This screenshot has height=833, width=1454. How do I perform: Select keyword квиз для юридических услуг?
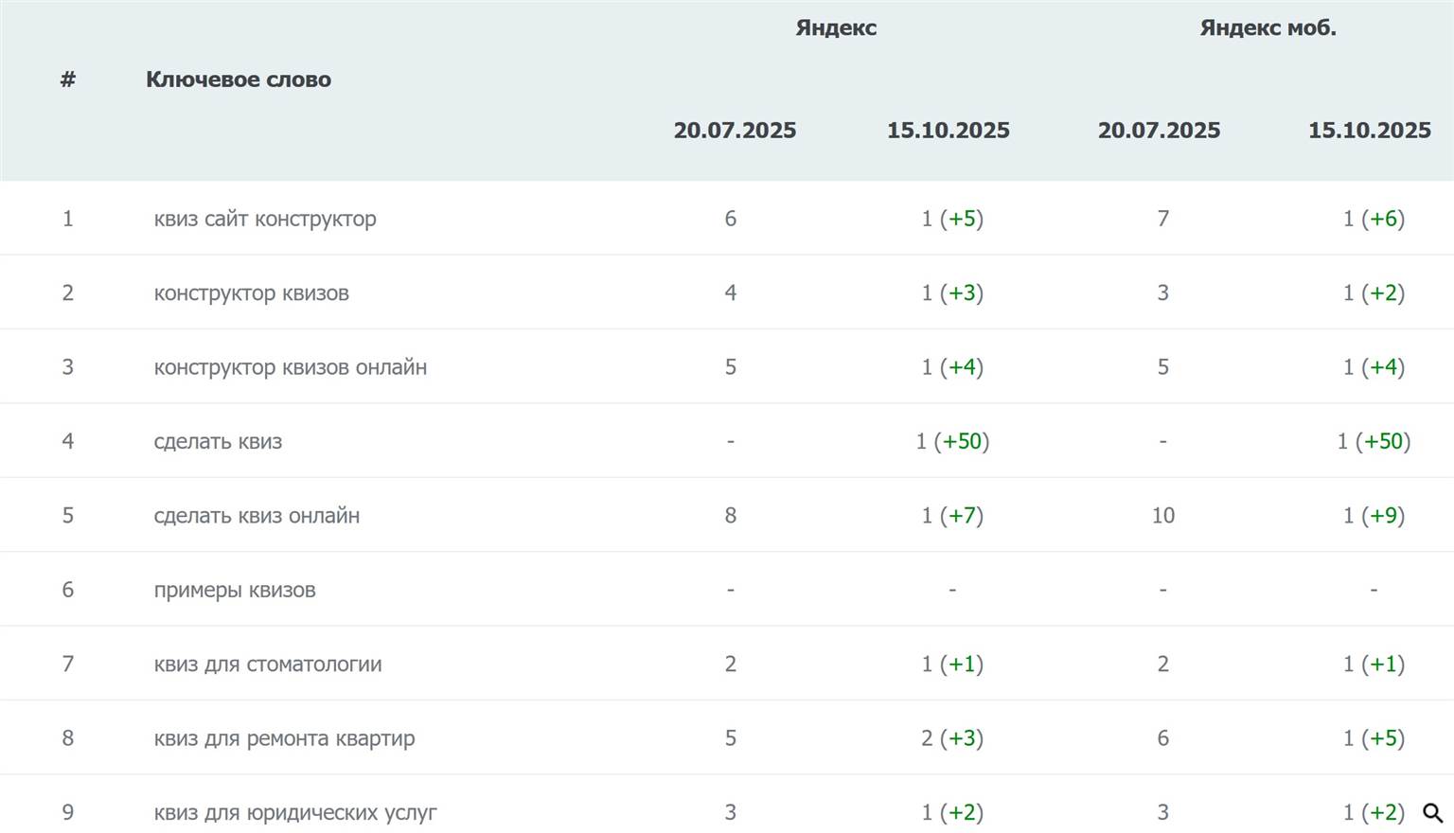pos(295,813)
